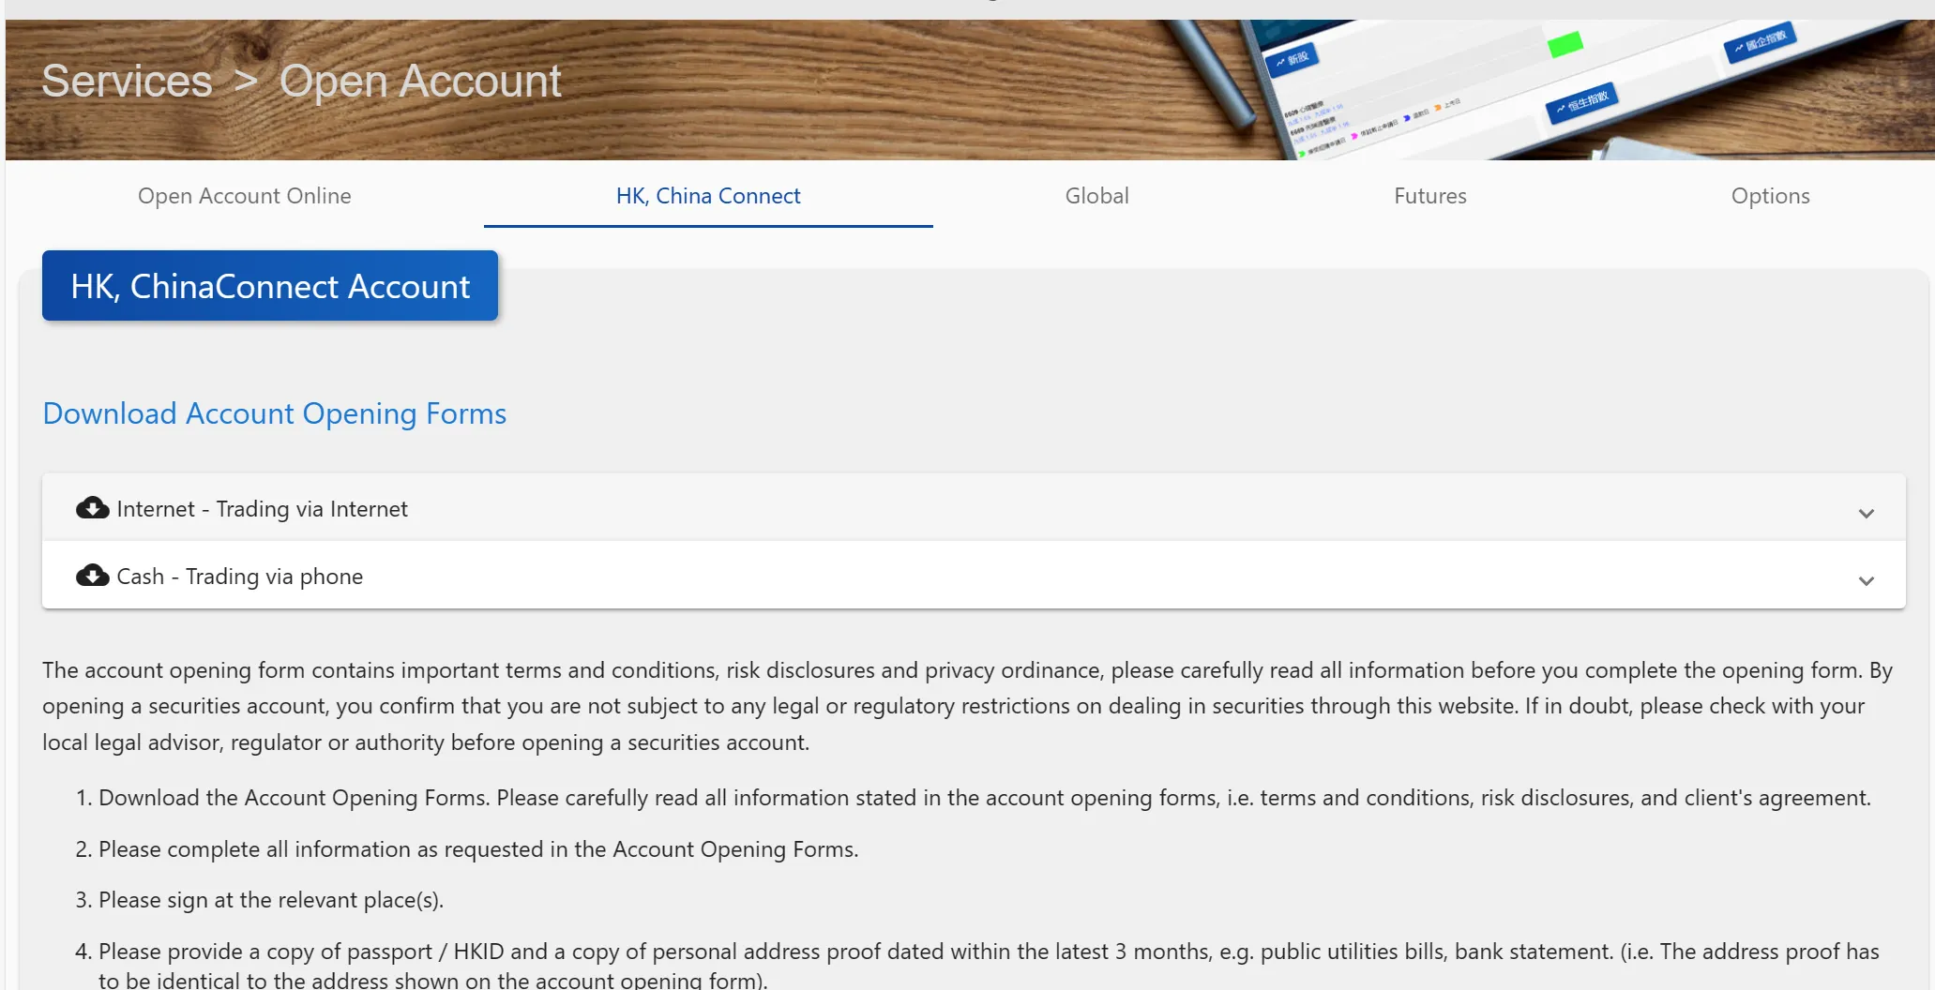The image size is (1935, 990).
Task: Go to the Futures tab
Action: [1429, 196]
